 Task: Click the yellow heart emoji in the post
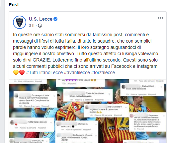tap(16, 73)
